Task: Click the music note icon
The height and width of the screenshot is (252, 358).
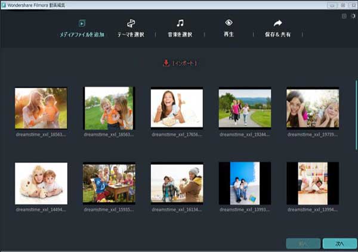Action: tap(180, 23)
